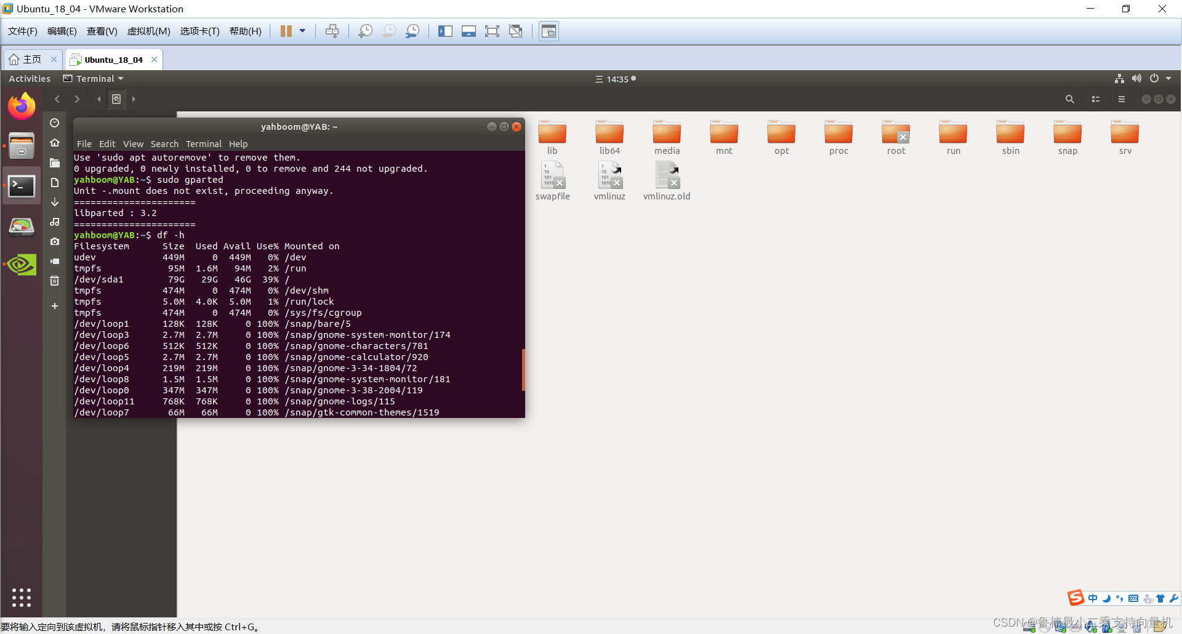1182x634 pixels.
Task: Open Music in the Files sidebar
Action: [55, 222]
